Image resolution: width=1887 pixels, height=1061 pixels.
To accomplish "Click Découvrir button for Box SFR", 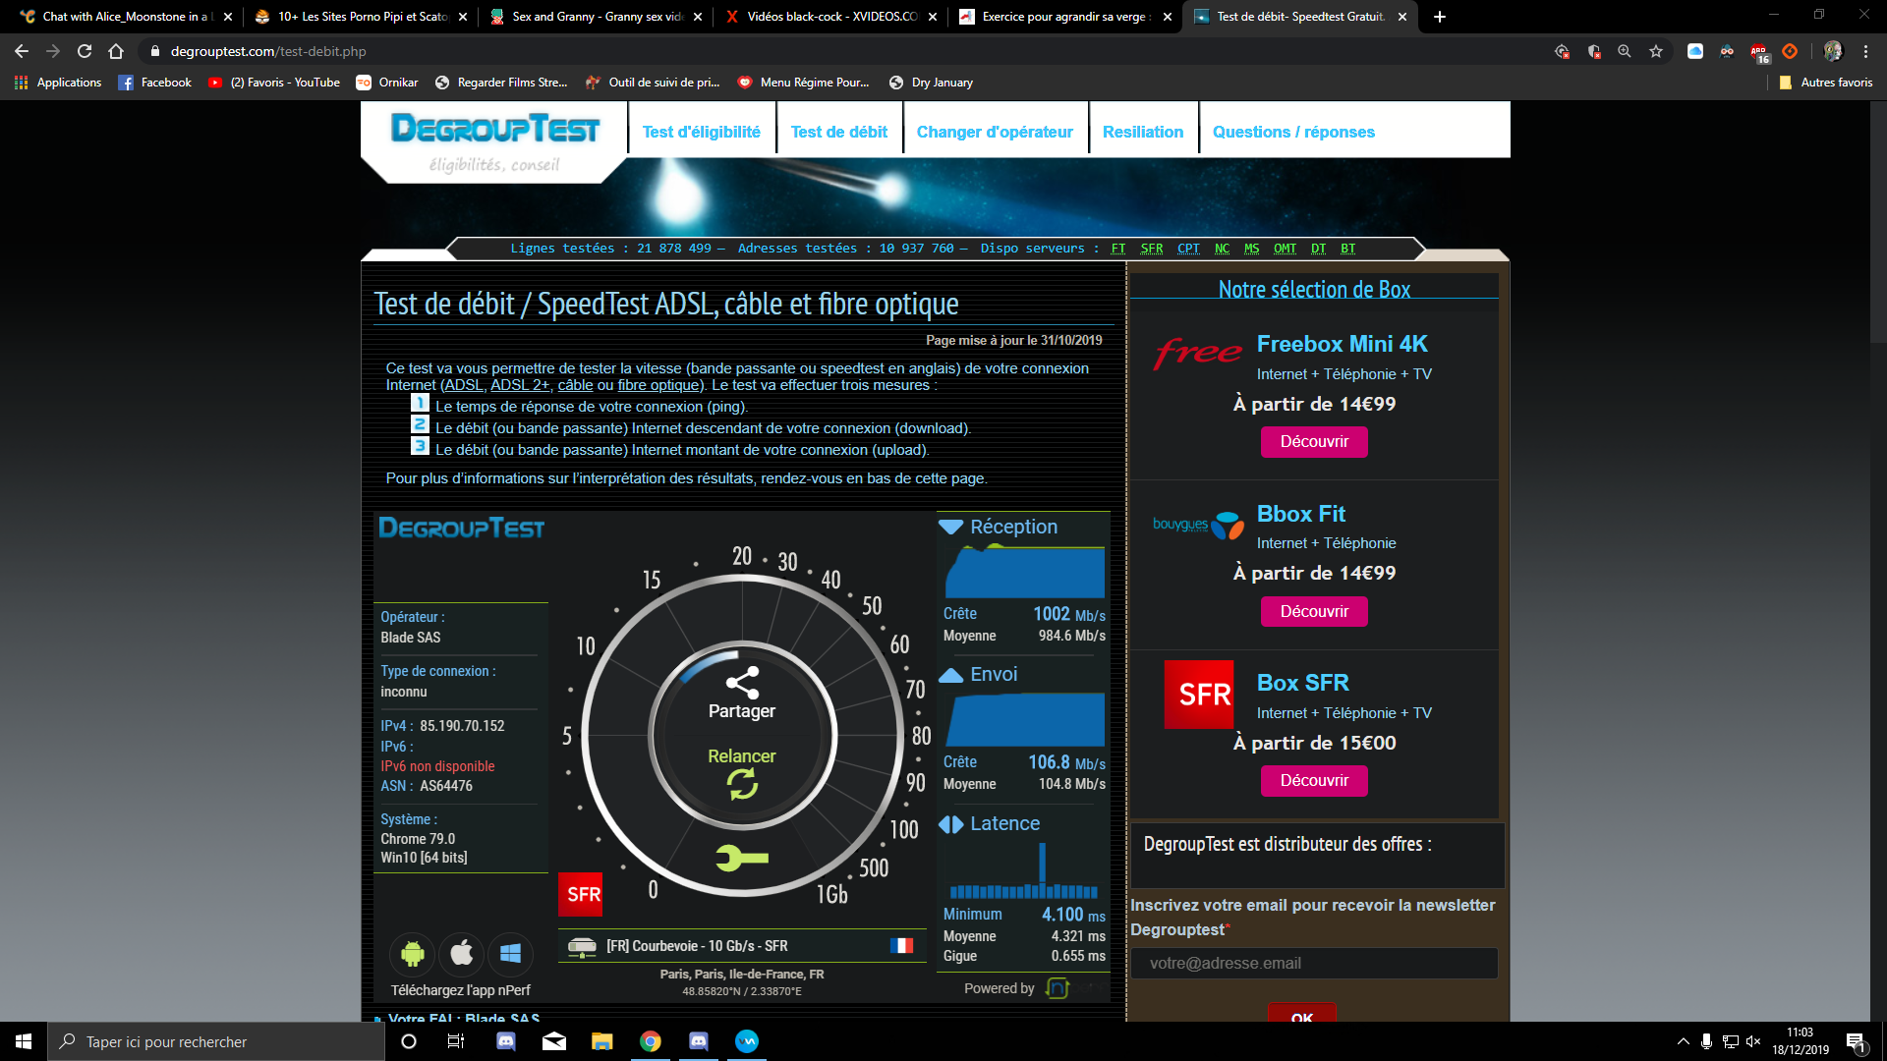I will 1314,780.
